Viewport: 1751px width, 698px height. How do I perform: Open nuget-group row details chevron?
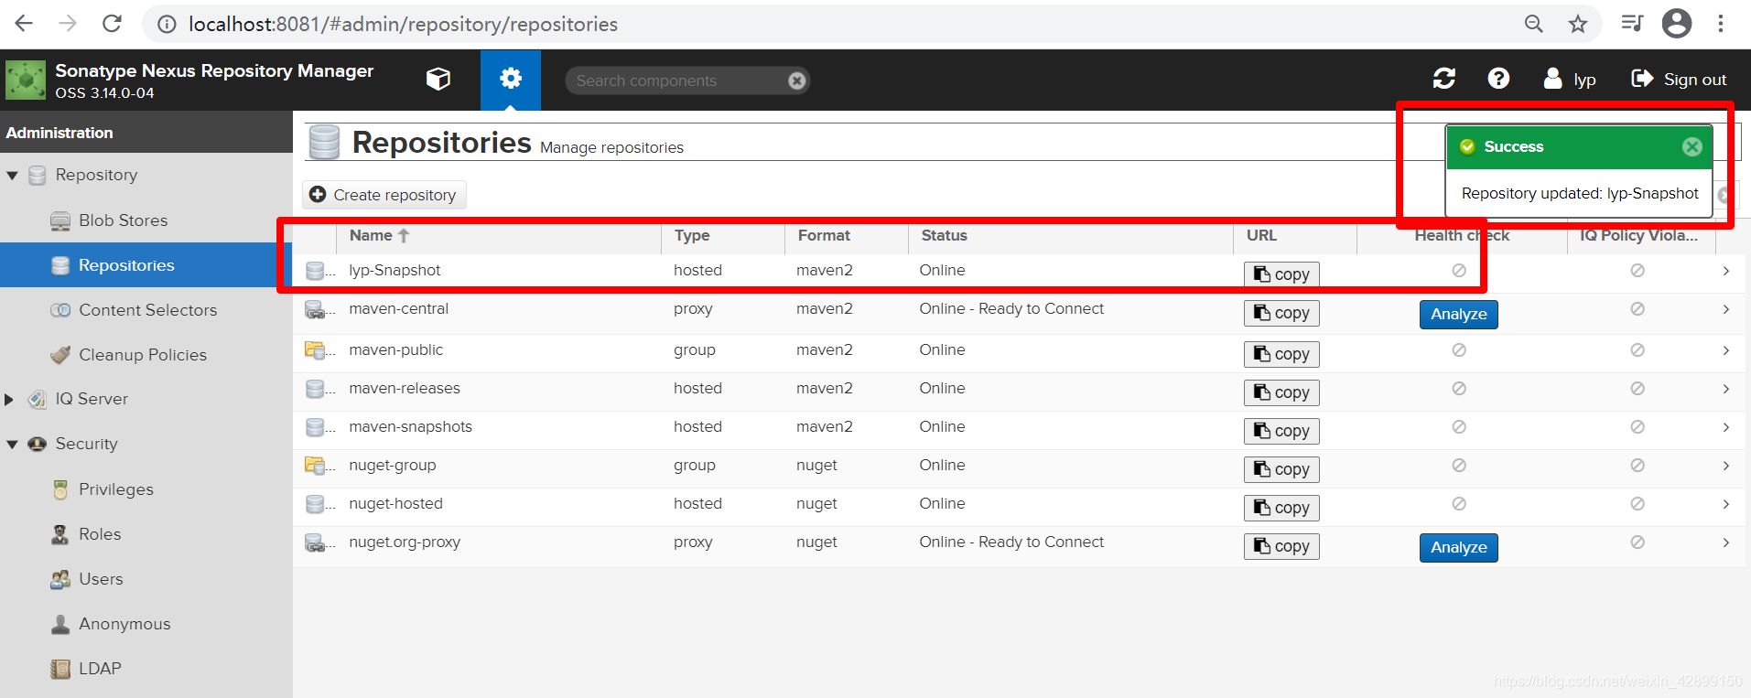tap(1726, 466)
